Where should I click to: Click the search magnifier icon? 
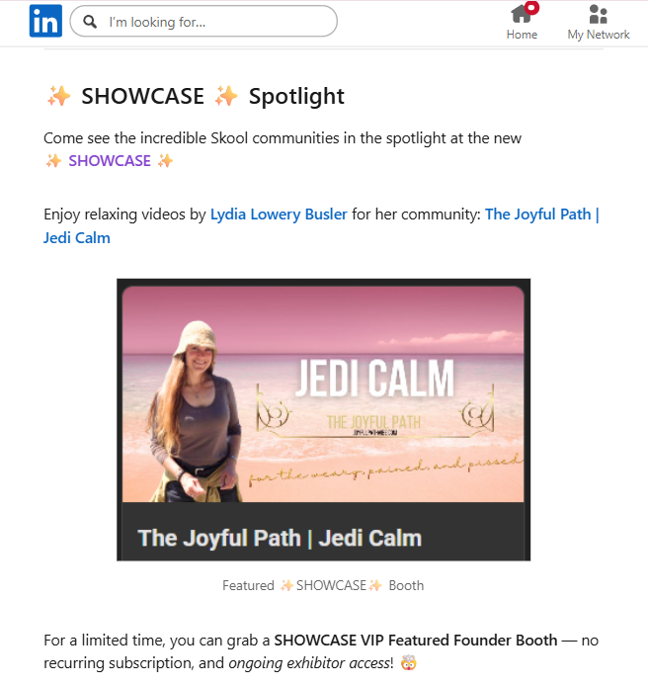[90, 21]
